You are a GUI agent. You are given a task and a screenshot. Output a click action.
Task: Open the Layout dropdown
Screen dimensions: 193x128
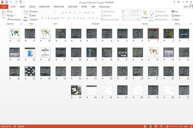(34, 12)
